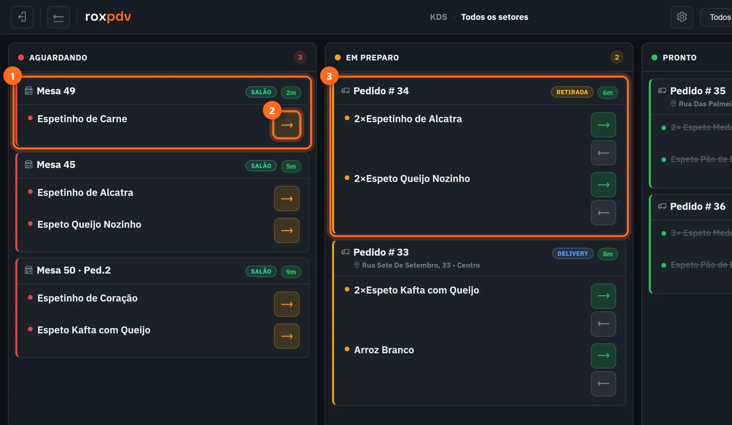732x425 pixels.
Task: Open the Todos filter dropdown
Action: pos(716,17)
